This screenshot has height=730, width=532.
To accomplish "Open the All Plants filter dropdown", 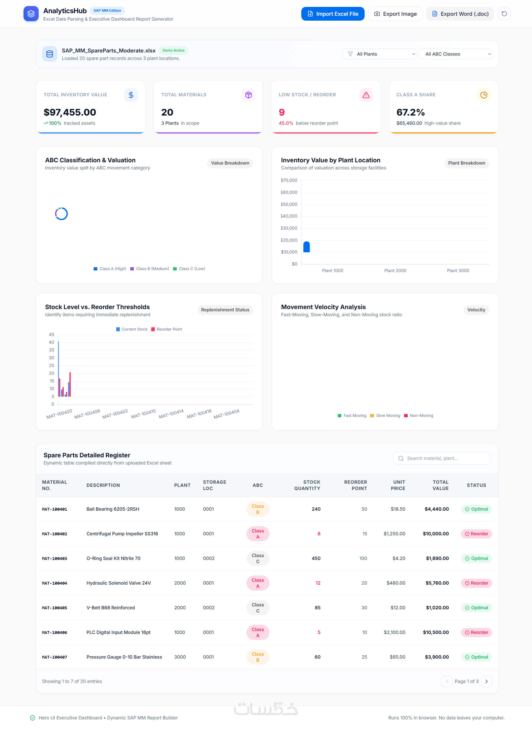I will point(379,54).
